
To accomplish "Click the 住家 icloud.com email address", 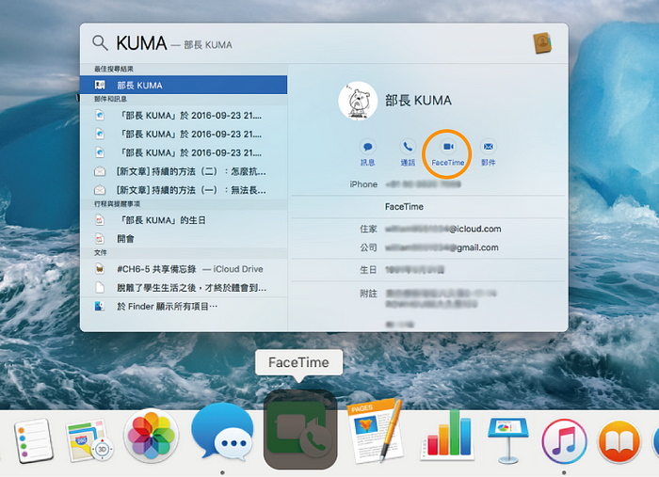I will 443,229.
